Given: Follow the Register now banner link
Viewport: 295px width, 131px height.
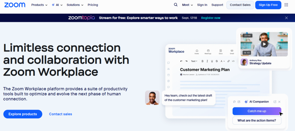Looking at the screenshot, I should pos(211,18).
